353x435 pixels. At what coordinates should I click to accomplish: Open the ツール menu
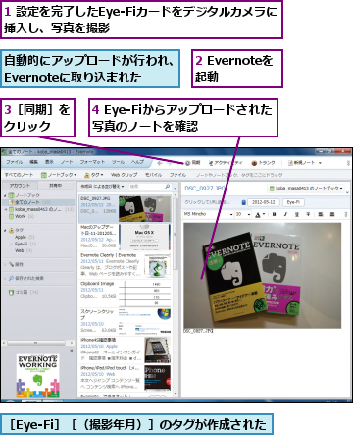tap(118, 162)
